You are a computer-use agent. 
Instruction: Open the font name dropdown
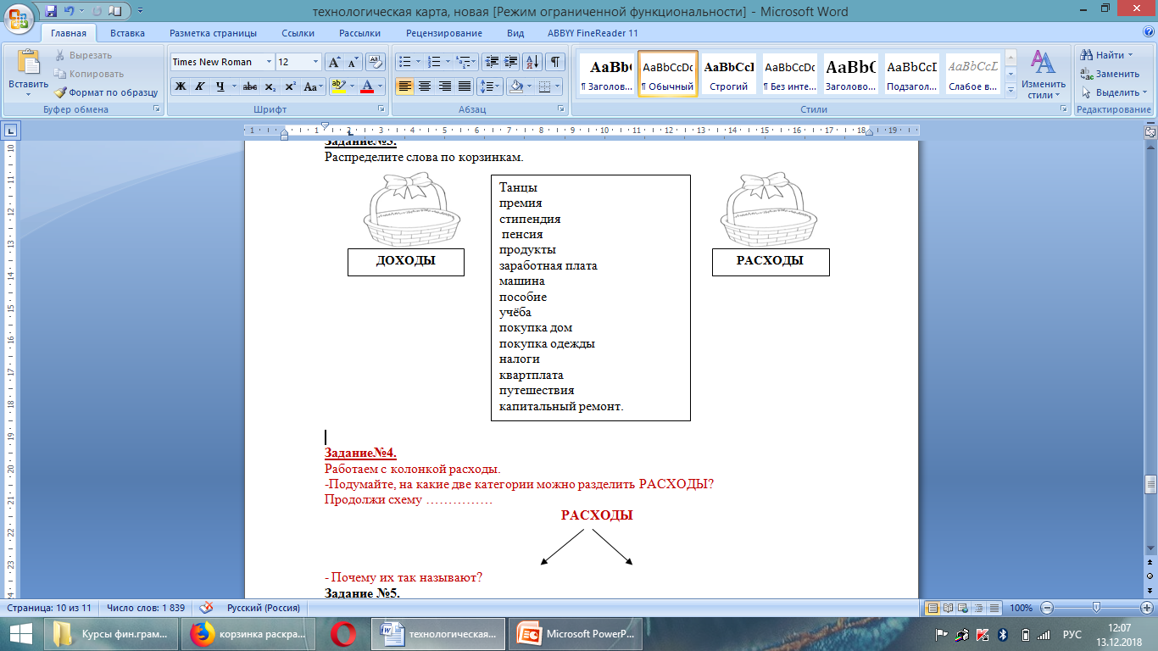[x=269, y=62]
